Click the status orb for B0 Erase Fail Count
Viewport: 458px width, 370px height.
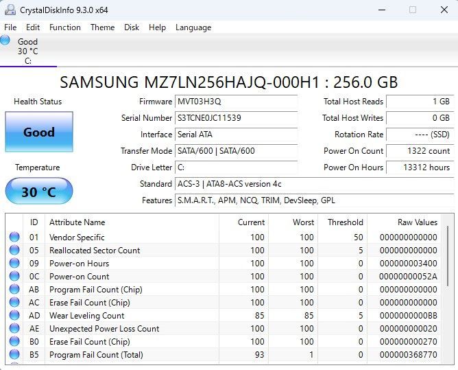pyautogui.click(x=14, y=341)
